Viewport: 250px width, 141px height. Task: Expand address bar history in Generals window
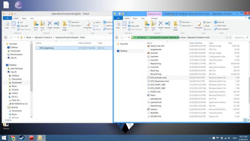point(227,38)
